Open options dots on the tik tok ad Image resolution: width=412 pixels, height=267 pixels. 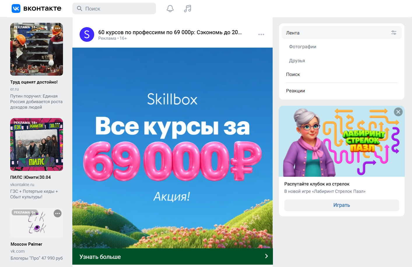58,214
